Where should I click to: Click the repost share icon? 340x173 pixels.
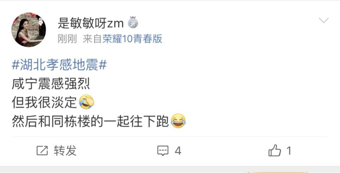(x=42, y=151)
